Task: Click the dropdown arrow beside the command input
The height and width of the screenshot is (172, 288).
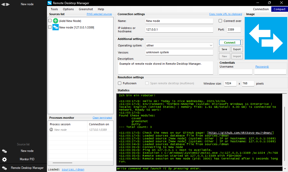Action: 285,169
